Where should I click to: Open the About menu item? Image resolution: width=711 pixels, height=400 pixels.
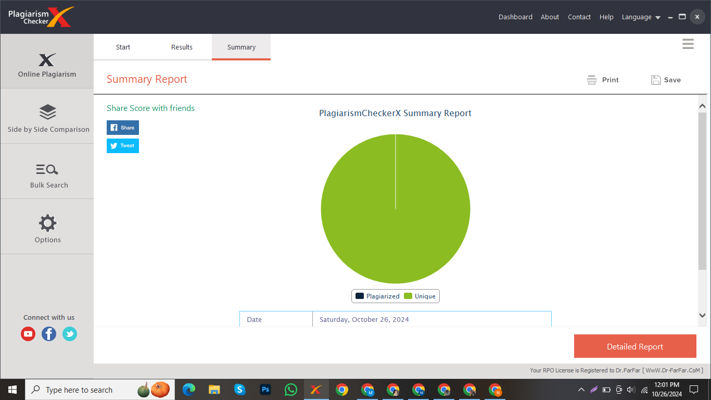pyautogui.click(x=550, y=17)
